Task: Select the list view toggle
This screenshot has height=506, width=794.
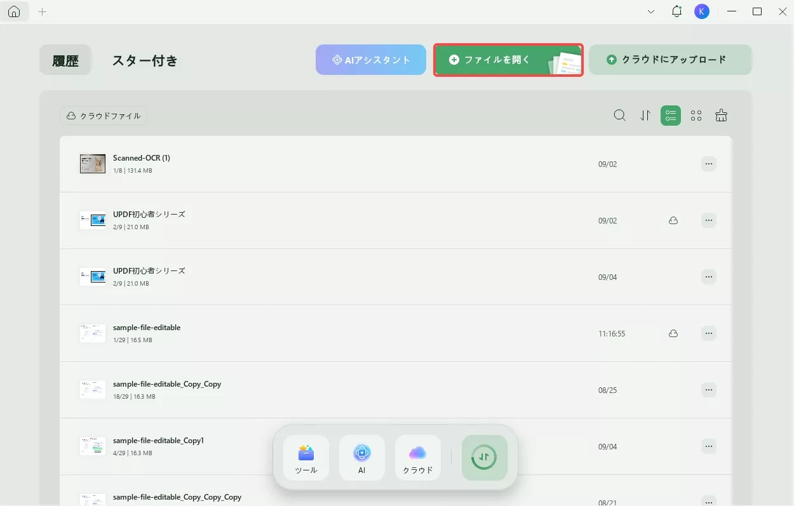Action: coord(671,116)
